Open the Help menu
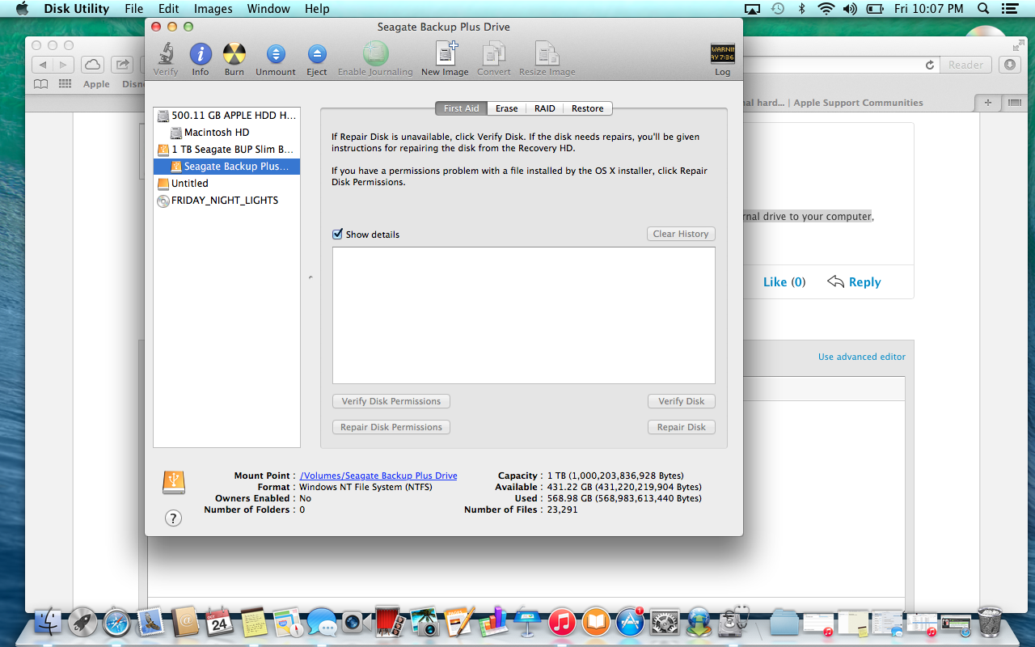 click(317, 9)
